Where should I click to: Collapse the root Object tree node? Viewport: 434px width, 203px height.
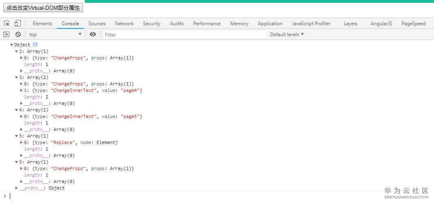[x=11, y=45]
